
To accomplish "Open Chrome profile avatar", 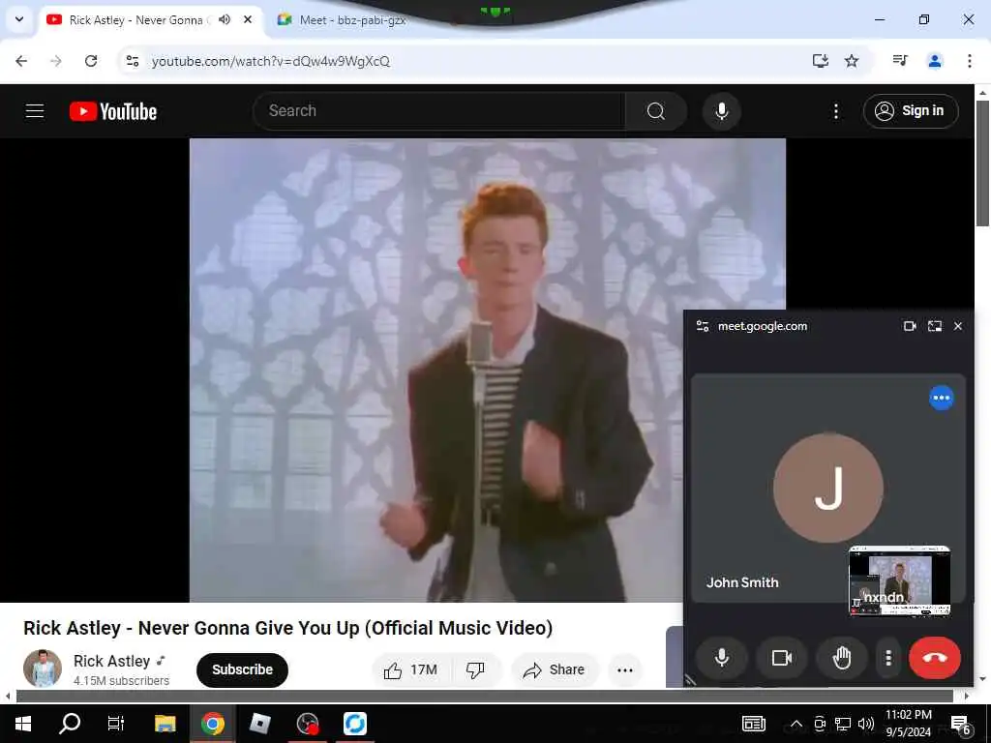I will (x=934, y=61).
